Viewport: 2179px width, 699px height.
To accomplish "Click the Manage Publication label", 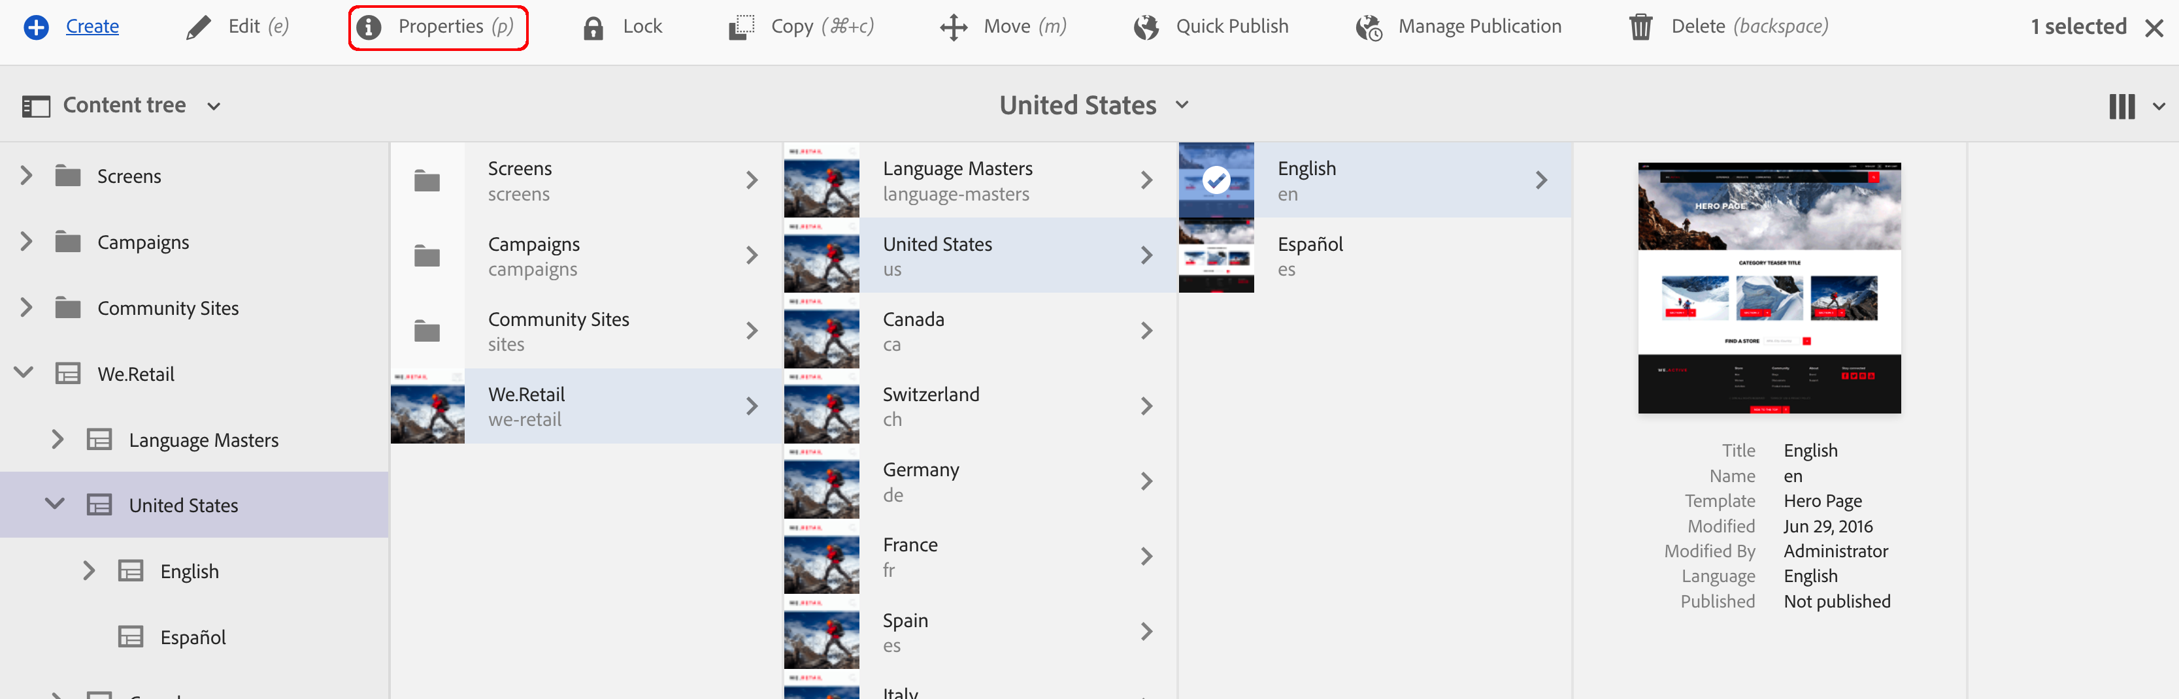I will (x=1480, y=26).
